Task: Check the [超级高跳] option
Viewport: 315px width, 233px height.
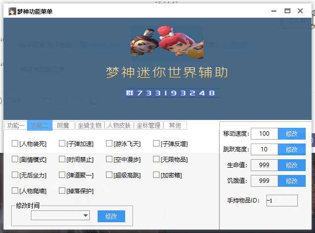Action: point(109,175)
